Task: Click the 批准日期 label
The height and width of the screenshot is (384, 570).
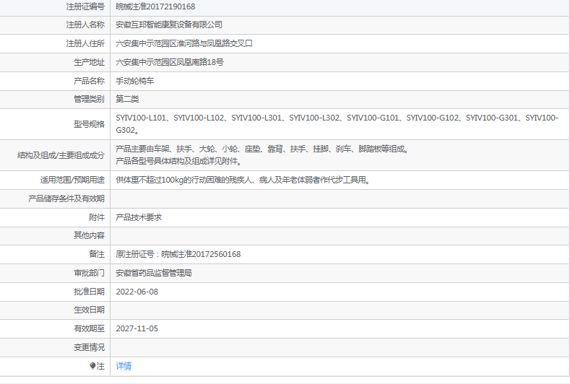Action: click(x=90, y=292)
